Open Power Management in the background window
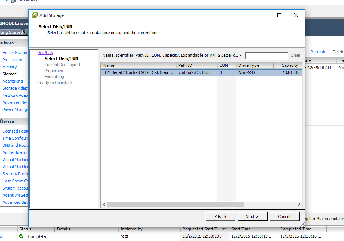Viewport: 344px width, 241px height. [x=15, y=110]
